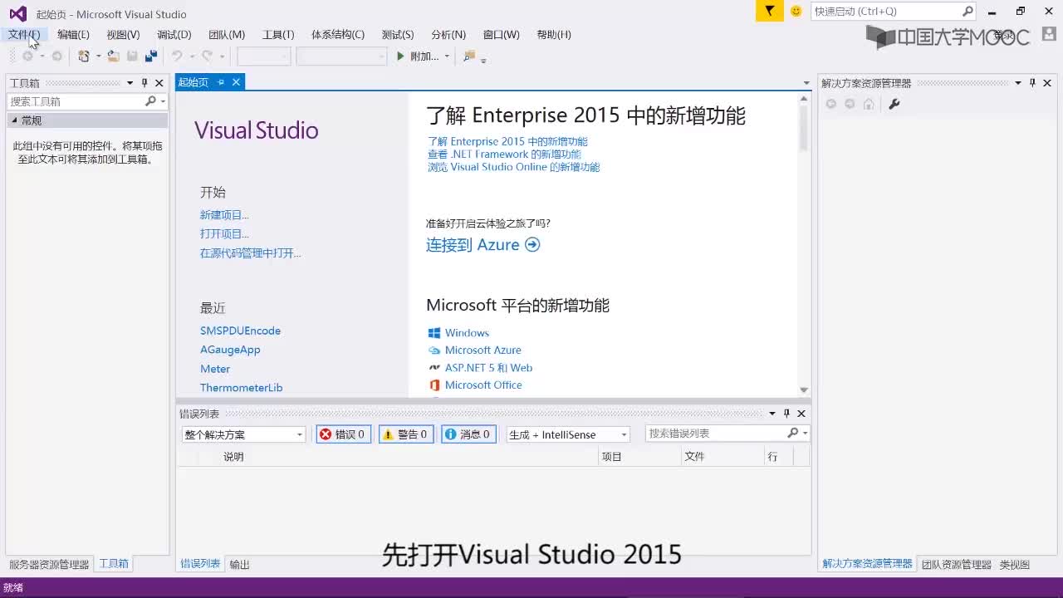Click the Undo toolbar icon
Screen dimensions: 1063x598
[177, 56]
